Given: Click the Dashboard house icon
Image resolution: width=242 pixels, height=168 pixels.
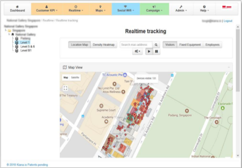Looking at the screenshot, I should (x=17, y=7).
